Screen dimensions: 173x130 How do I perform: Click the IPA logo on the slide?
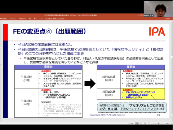[157, 31]
